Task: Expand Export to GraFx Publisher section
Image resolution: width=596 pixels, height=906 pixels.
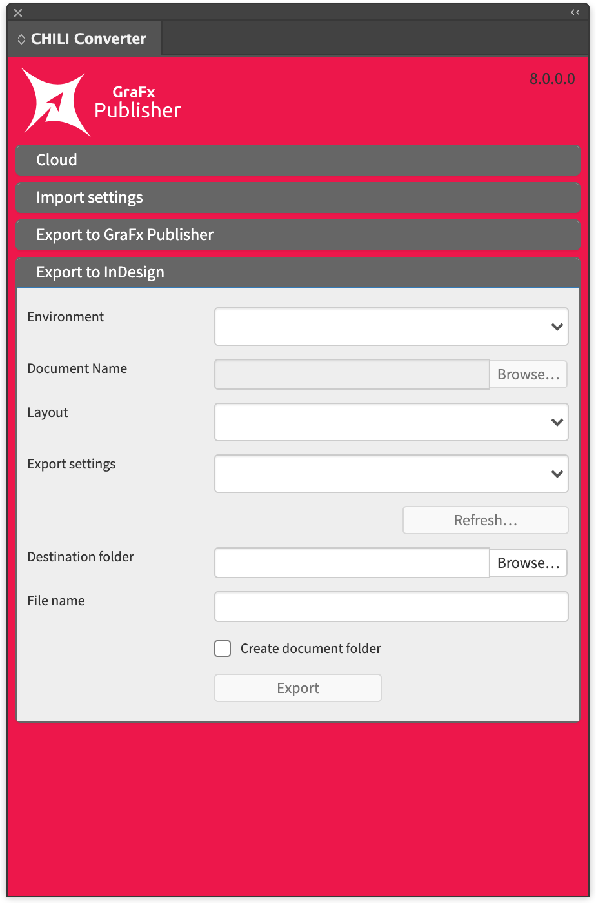Action: coord(298,235)
